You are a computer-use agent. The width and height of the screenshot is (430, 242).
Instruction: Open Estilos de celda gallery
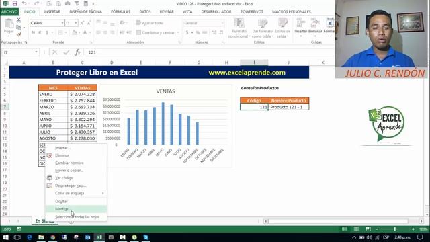(x=282, y=28)
